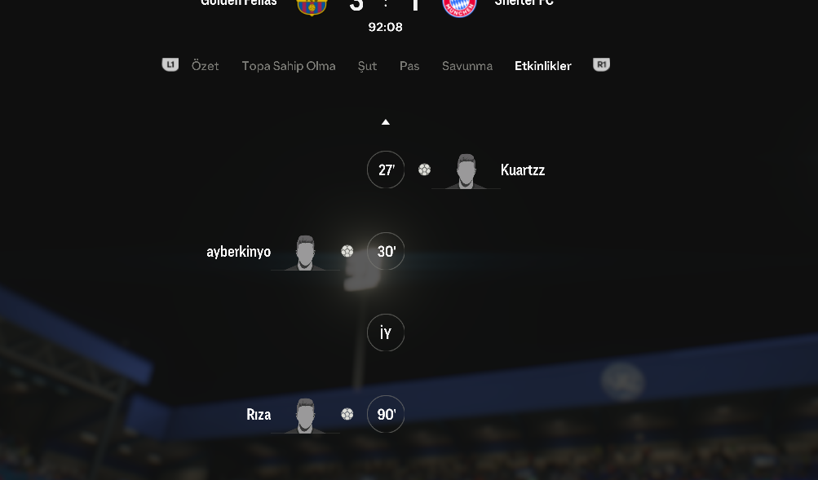This screenshot has height=480, width=818.
Task: Select Rıza player avatar
Action: (x=305, y=416)
